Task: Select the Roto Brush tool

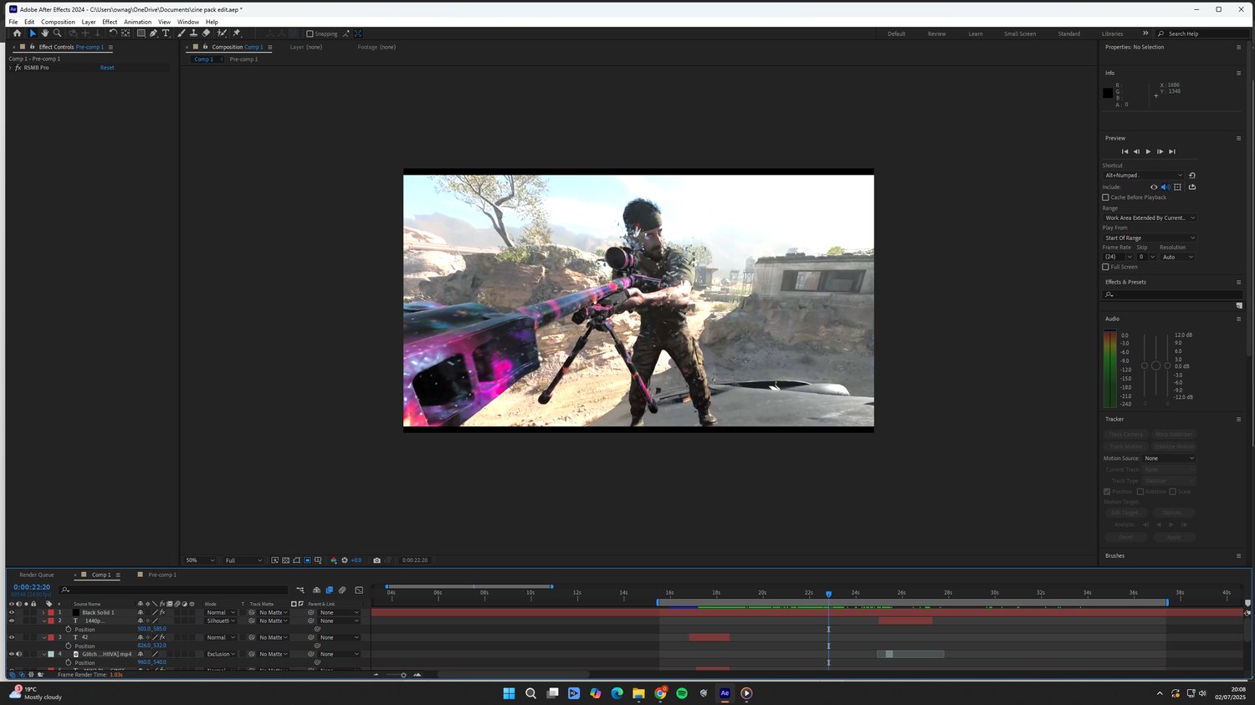Action: (222, 33)
